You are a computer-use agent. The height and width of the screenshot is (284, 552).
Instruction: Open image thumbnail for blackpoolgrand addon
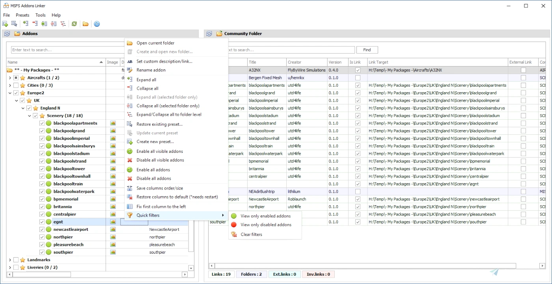pos(113,131)
